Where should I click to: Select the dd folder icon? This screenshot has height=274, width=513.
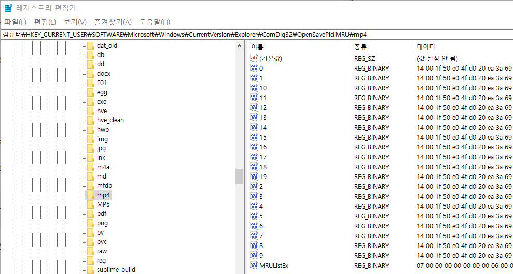pos(91,64)
